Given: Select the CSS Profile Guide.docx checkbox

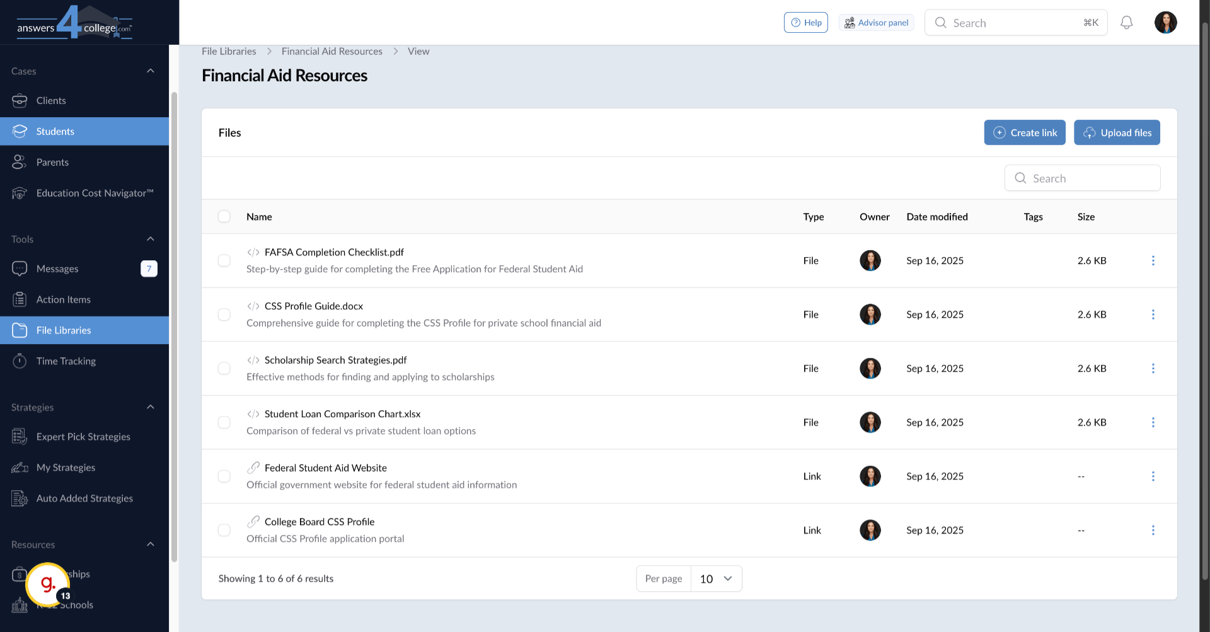Looking at the screenshot, I should (224, 314).
